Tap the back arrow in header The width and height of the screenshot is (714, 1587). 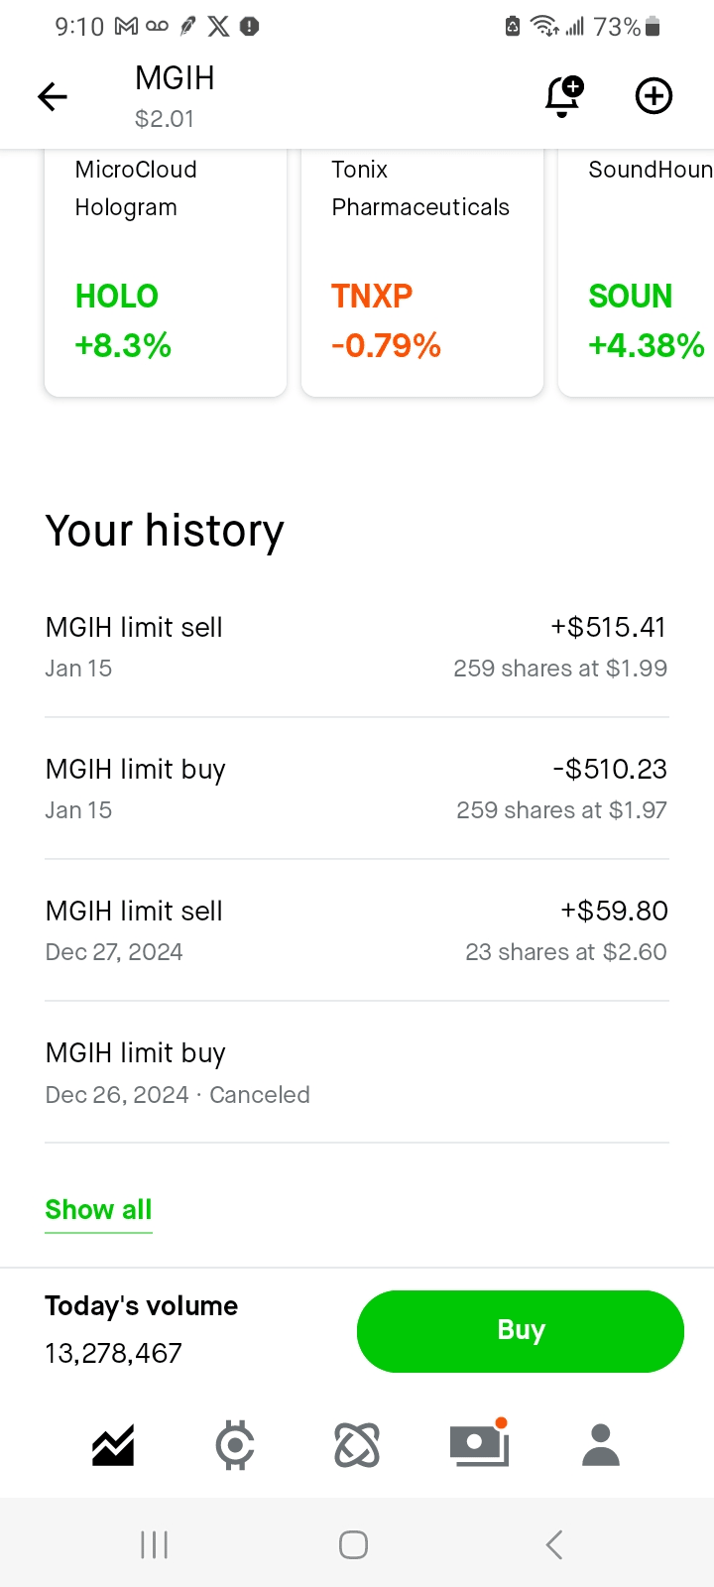(x=53, y=96)
